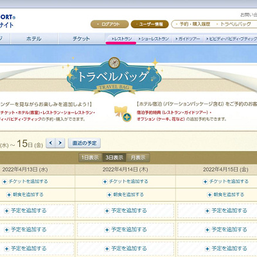Click チケットを追加する text for April 14

128,181
